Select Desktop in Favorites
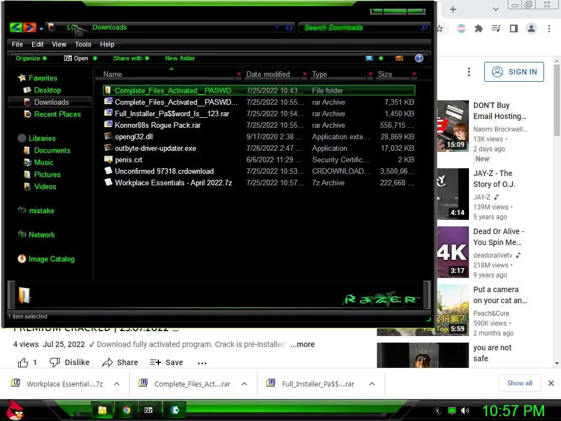Viewport: 561px width, 421px height. tap(42, 90)
